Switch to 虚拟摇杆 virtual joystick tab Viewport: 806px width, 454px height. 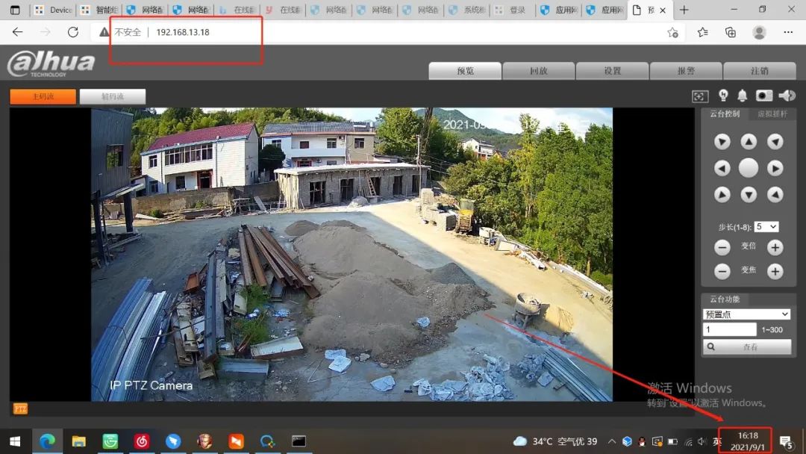tap(772, 114)
